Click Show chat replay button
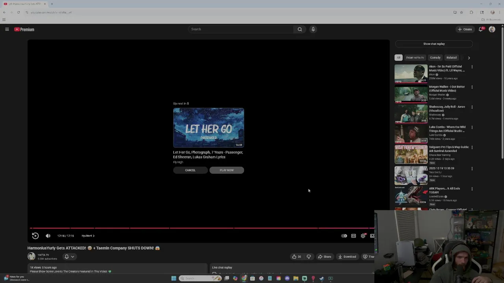This screenshot has width=504, height=283. [434, 44]
